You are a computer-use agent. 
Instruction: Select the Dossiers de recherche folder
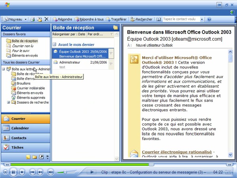[30, 102]
